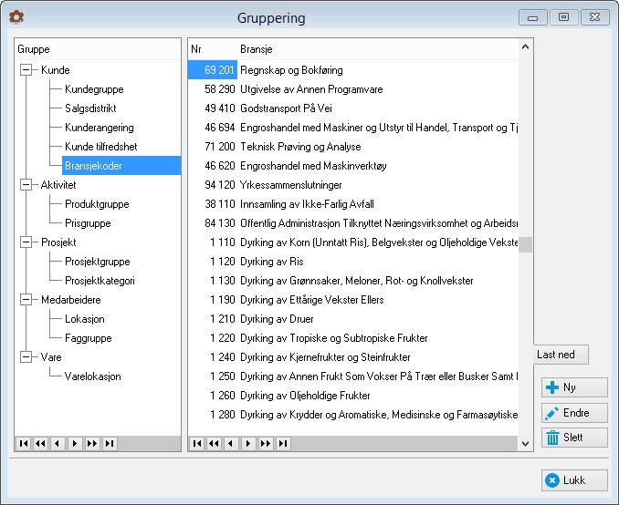Select Prisgruppe in the tree

coord(88,223)
